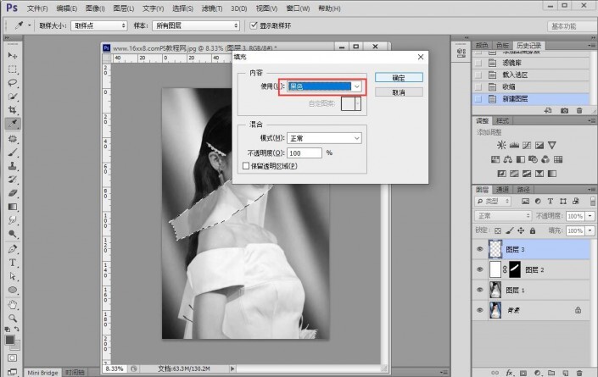Select the Move tool in the toolbox

click(13, 56)
